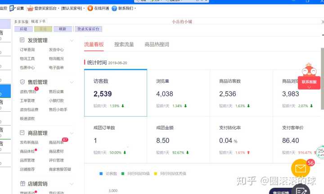Click the 店铺营销 gift icon
Image resolution: width=324 pixels, height=194 pixels.
click(x=22, y=184)
